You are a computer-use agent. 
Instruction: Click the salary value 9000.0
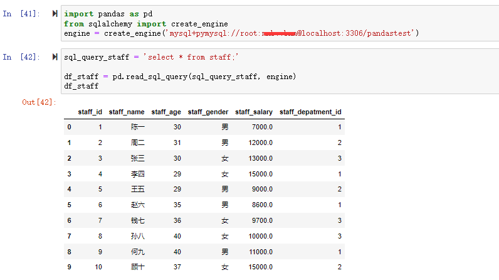[262, 189]
